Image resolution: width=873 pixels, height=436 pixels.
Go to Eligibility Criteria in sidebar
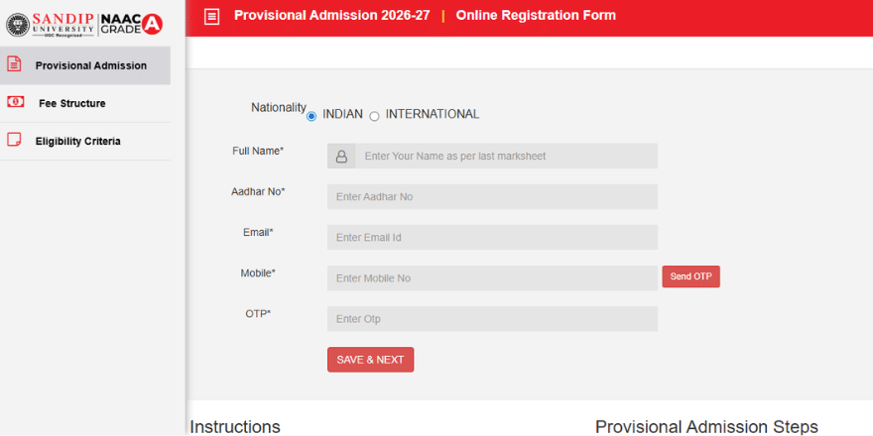[x=77, y=141]
